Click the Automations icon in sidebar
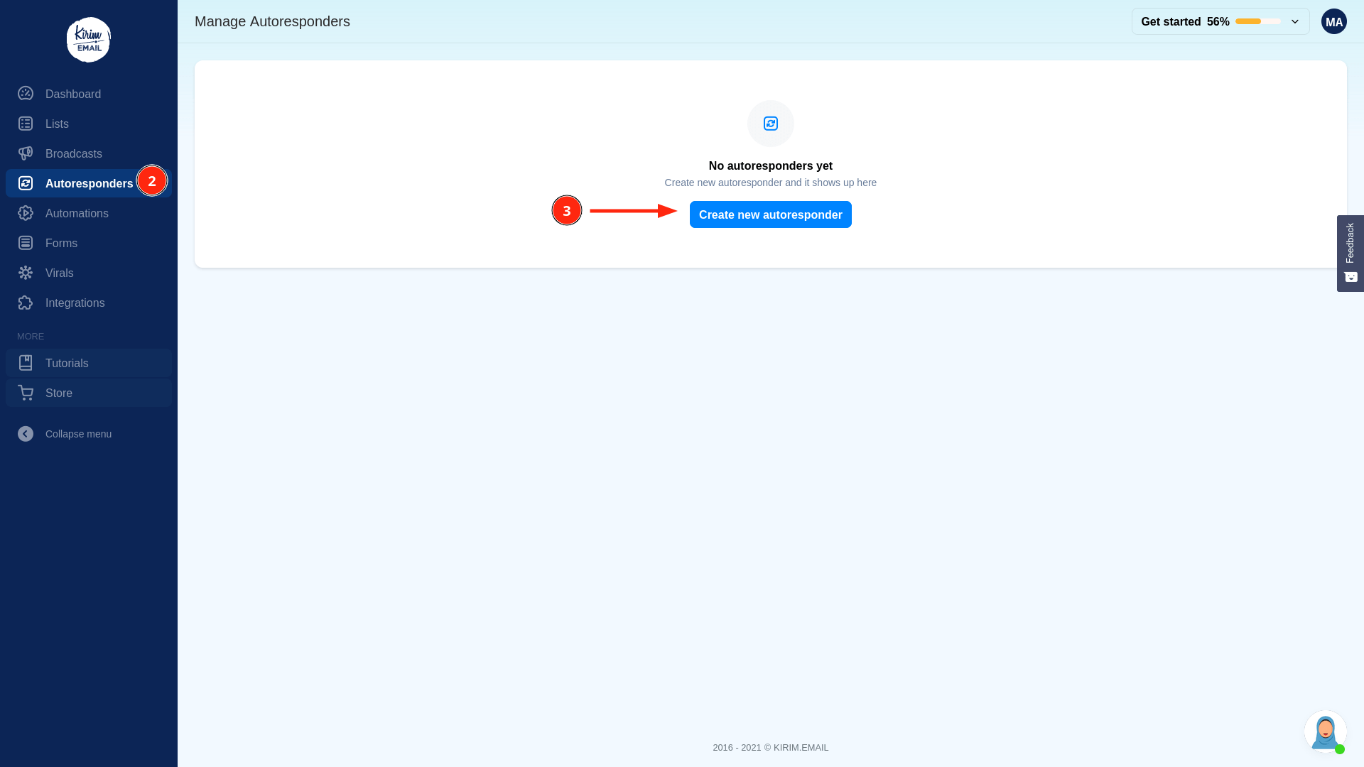 pos(26,212)
